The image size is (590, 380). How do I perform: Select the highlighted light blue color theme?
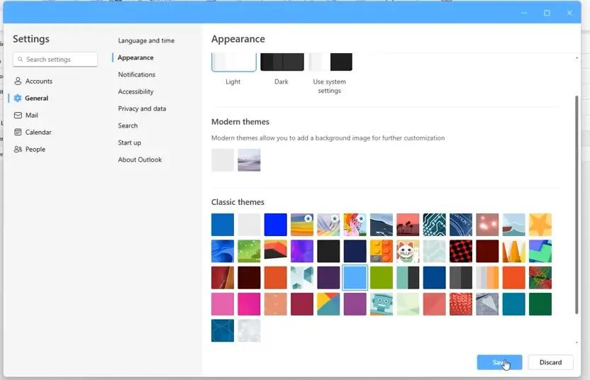[x=355, y=278]
